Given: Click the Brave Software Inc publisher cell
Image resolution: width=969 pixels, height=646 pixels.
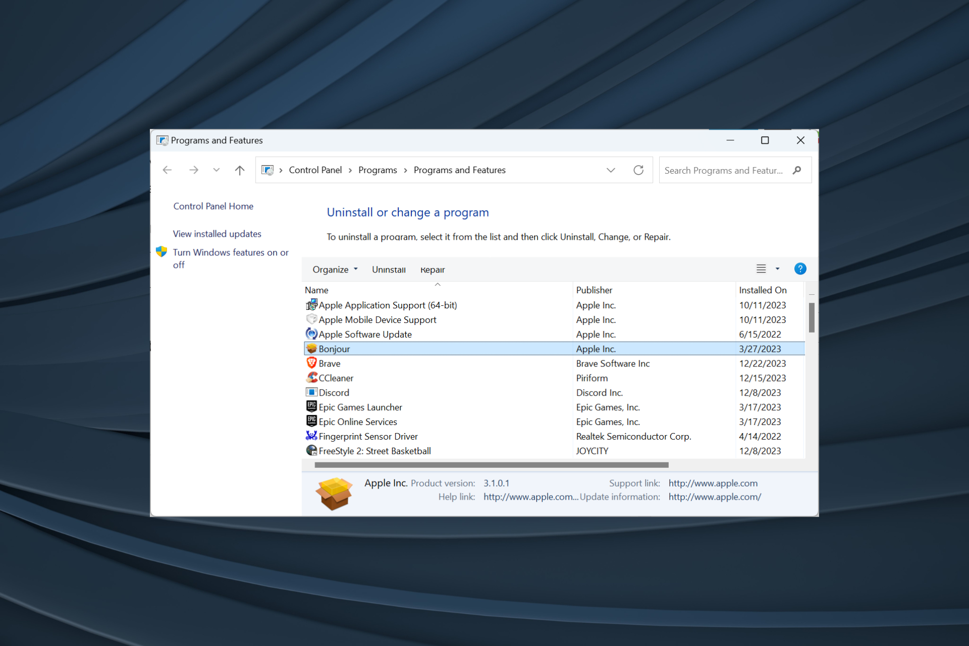Looking at the screenshot, I should (x=613, y=363).
